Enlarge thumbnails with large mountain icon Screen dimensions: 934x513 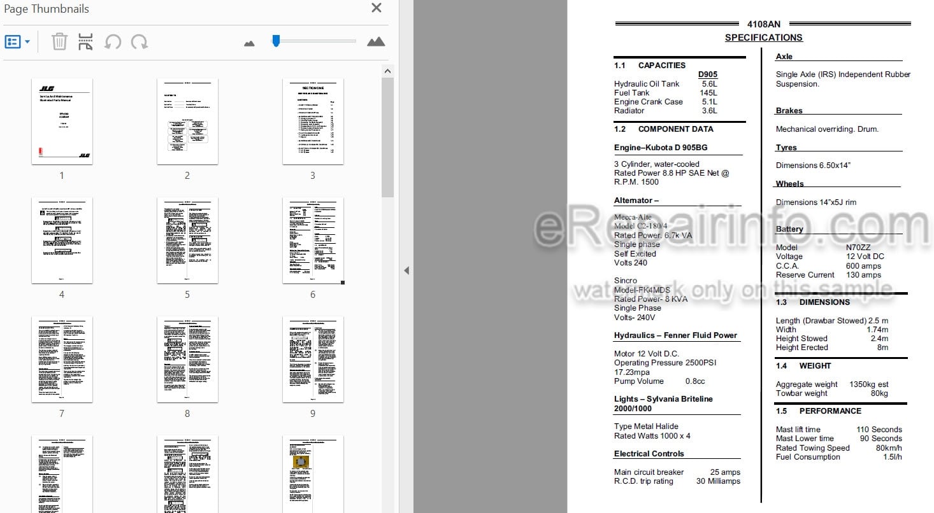click(x=376, y=42)
